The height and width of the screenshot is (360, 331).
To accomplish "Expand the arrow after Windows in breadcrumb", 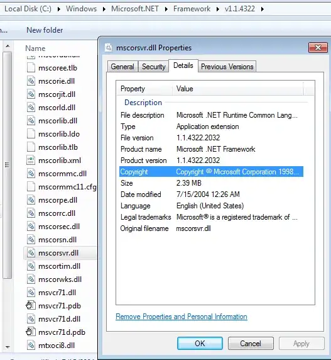I will (x=104, y=9).
